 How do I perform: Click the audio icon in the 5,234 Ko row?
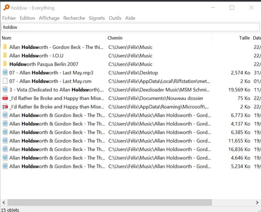5,166
